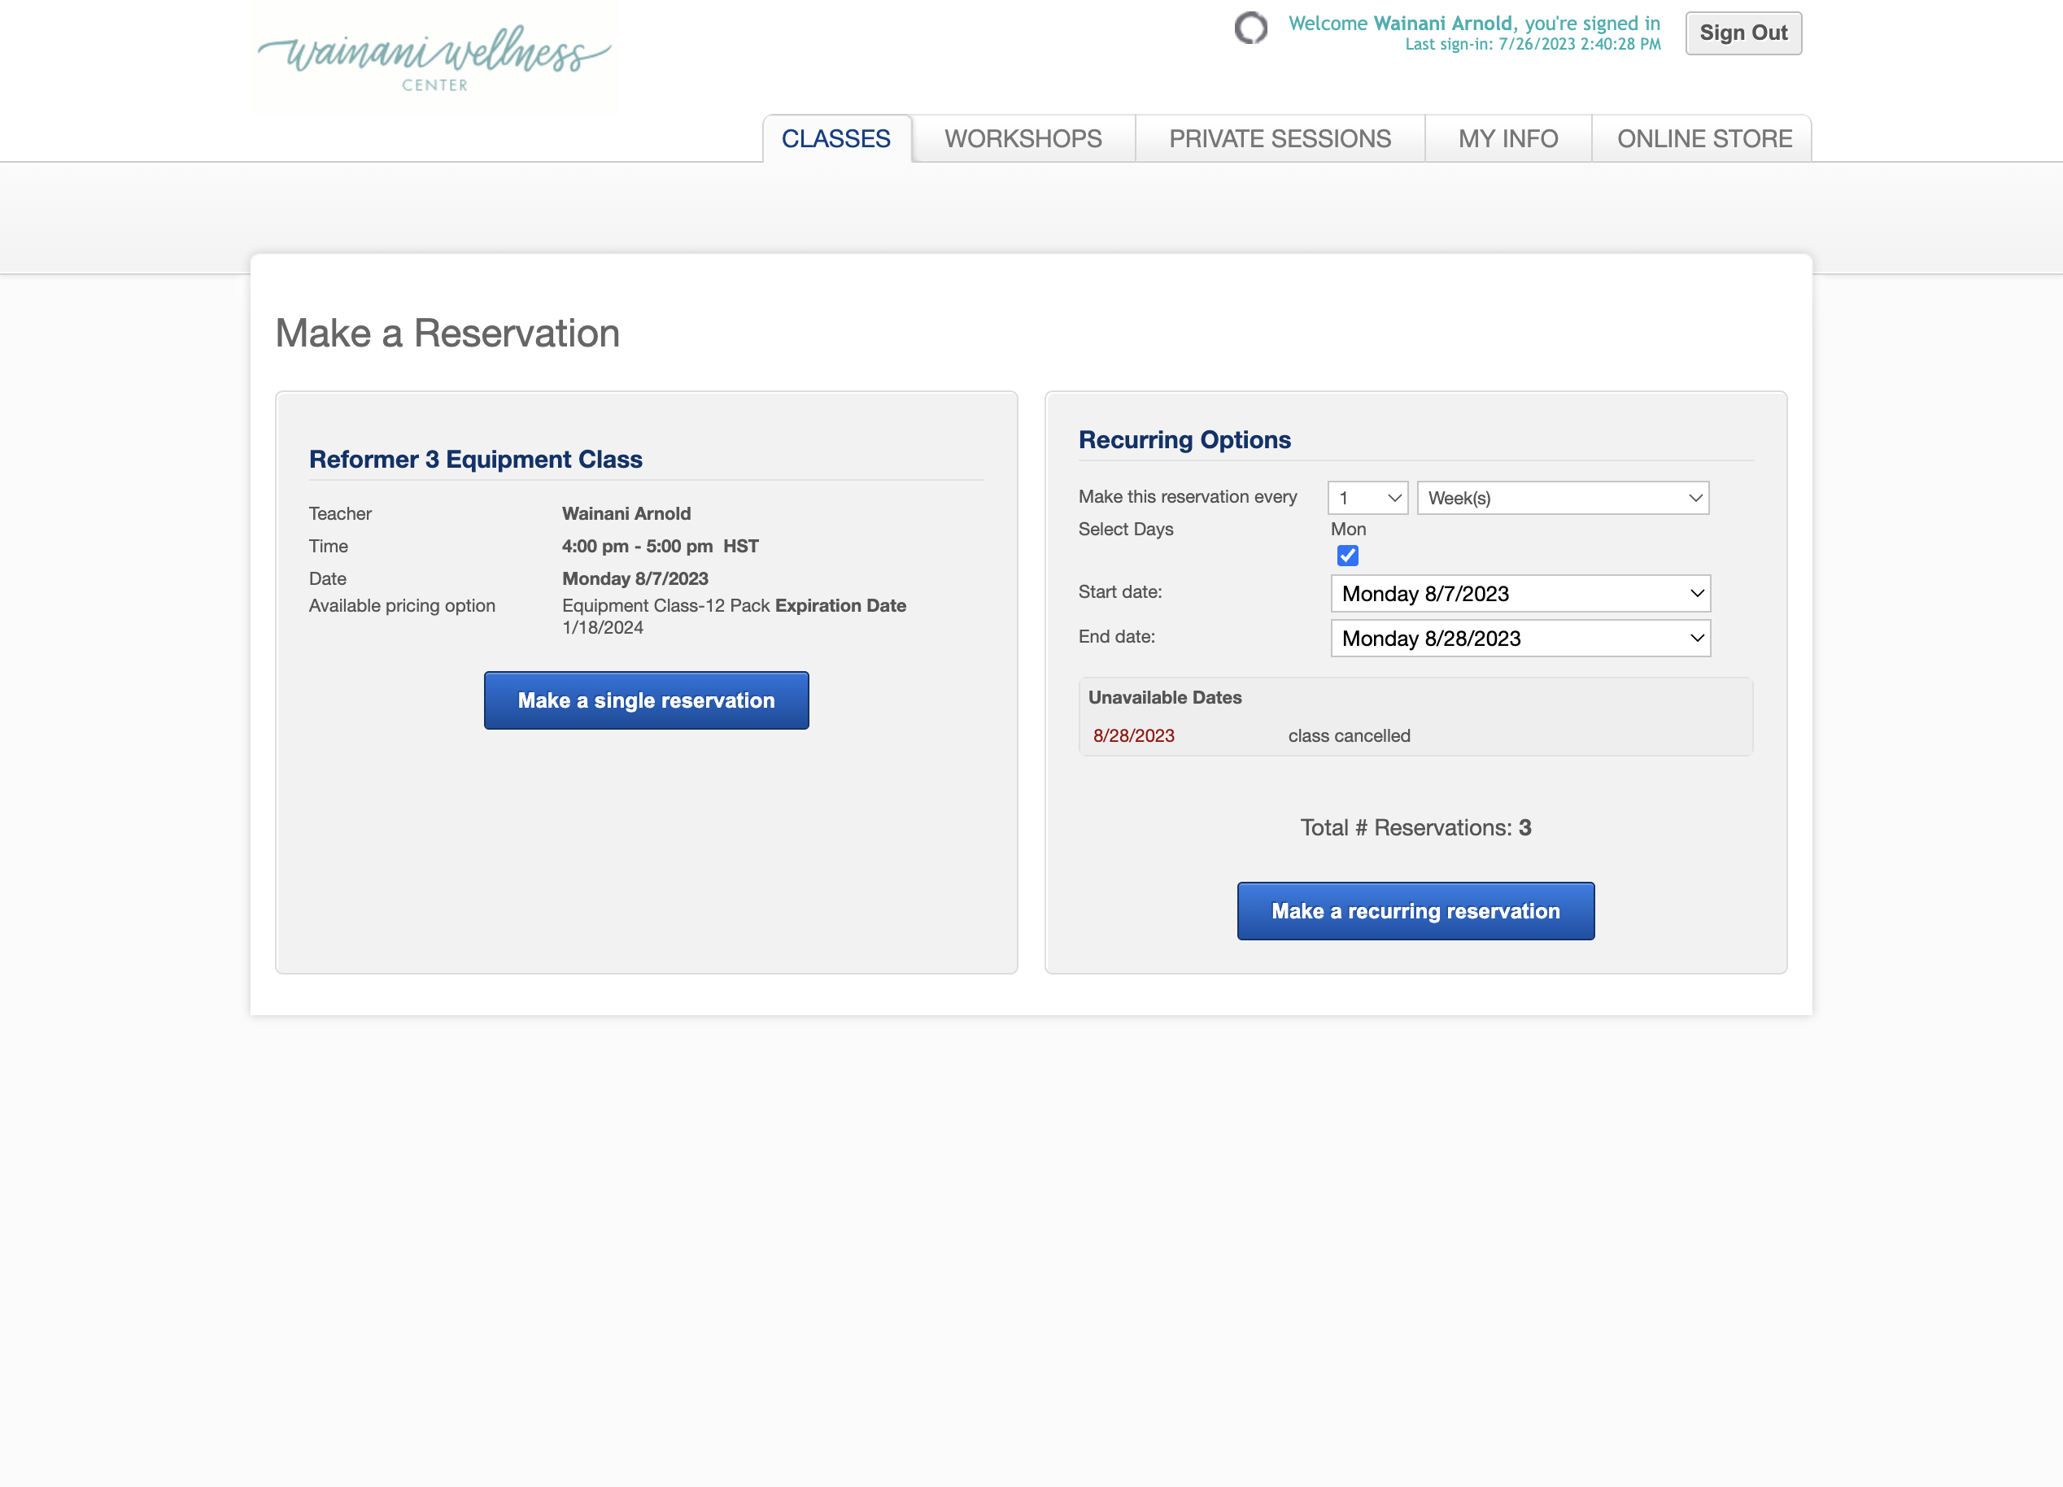Click the teacher name Wainani Arnold
The image size is (2063, 1487).
(626, 514)
